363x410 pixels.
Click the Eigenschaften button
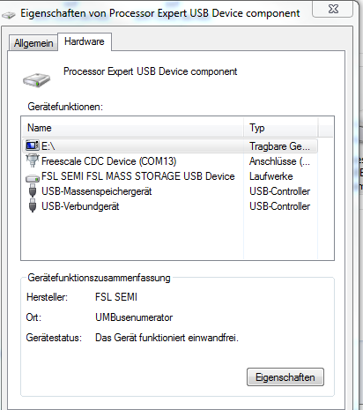[x=285, y=377]
